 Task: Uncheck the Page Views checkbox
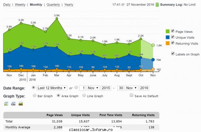[173, 31]
